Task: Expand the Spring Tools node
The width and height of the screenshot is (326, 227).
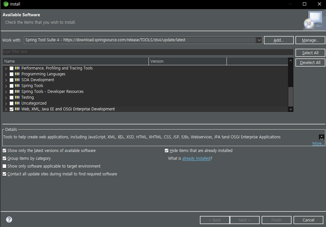Action: click(6, 86)
